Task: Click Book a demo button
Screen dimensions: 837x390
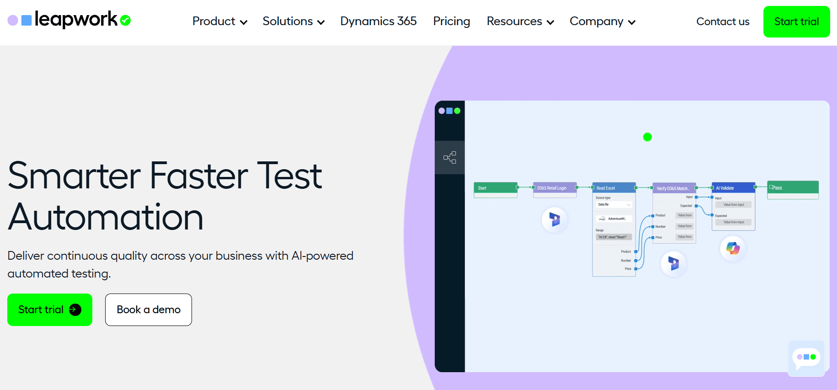Action: [149, 310]
